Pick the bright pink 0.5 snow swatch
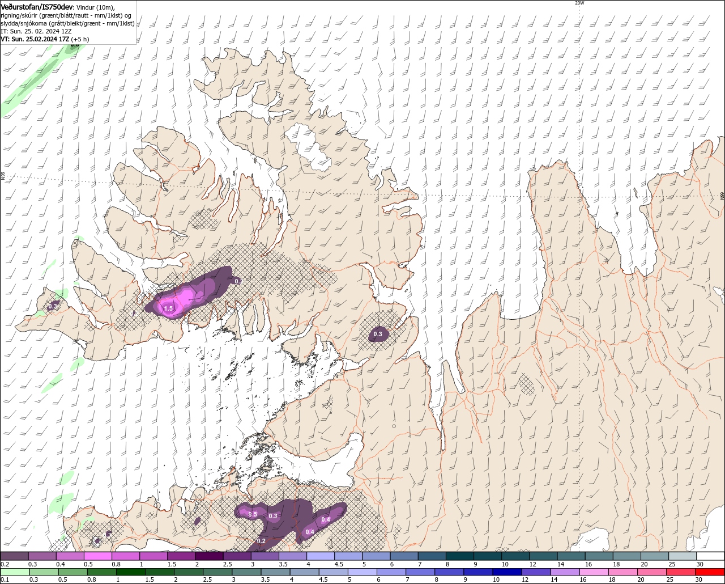Viewport: 725px width, 584px height. coord(98,556)
